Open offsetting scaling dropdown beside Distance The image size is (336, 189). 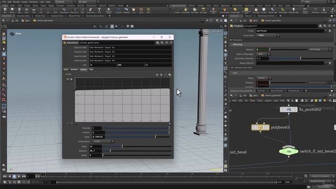(x=320, y=49)
